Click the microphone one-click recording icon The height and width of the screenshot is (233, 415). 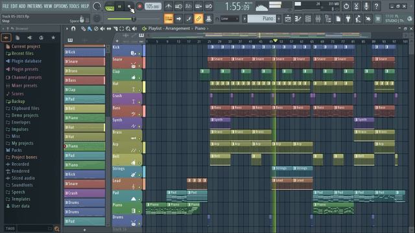click(x=366, y=6)
